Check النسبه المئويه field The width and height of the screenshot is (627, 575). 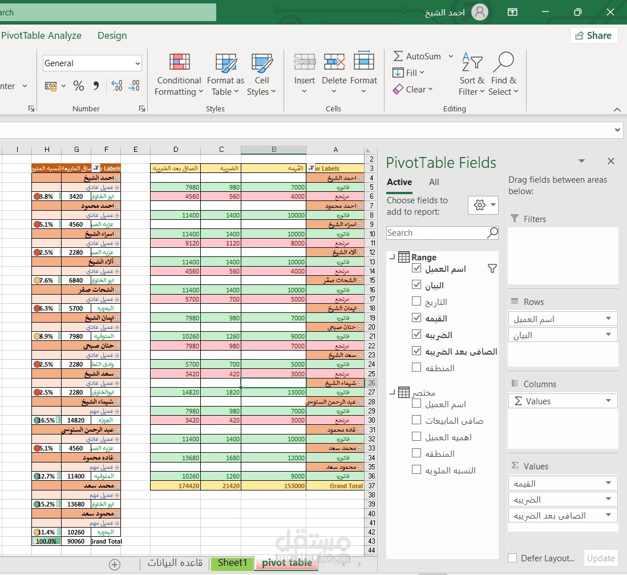[416, 469]
